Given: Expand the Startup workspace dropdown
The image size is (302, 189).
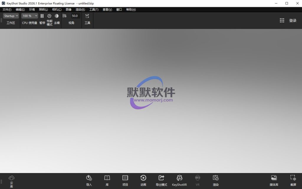Looking at the screenshot, I should [11, 16].
